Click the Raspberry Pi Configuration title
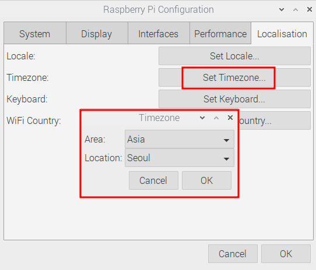The image size is (316, 270). pos(159,10)
